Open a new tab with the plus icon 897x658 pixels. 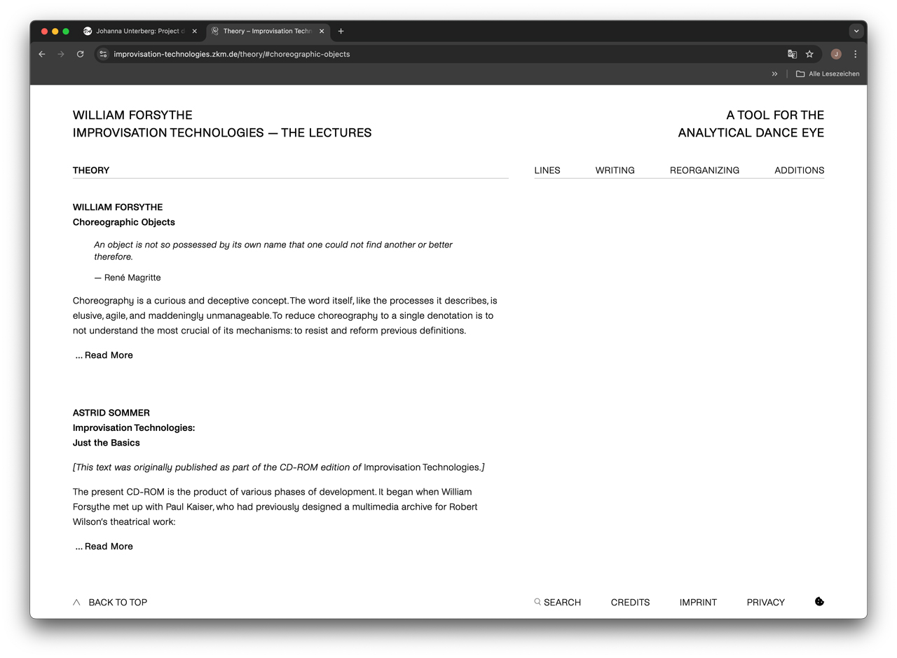341,31
